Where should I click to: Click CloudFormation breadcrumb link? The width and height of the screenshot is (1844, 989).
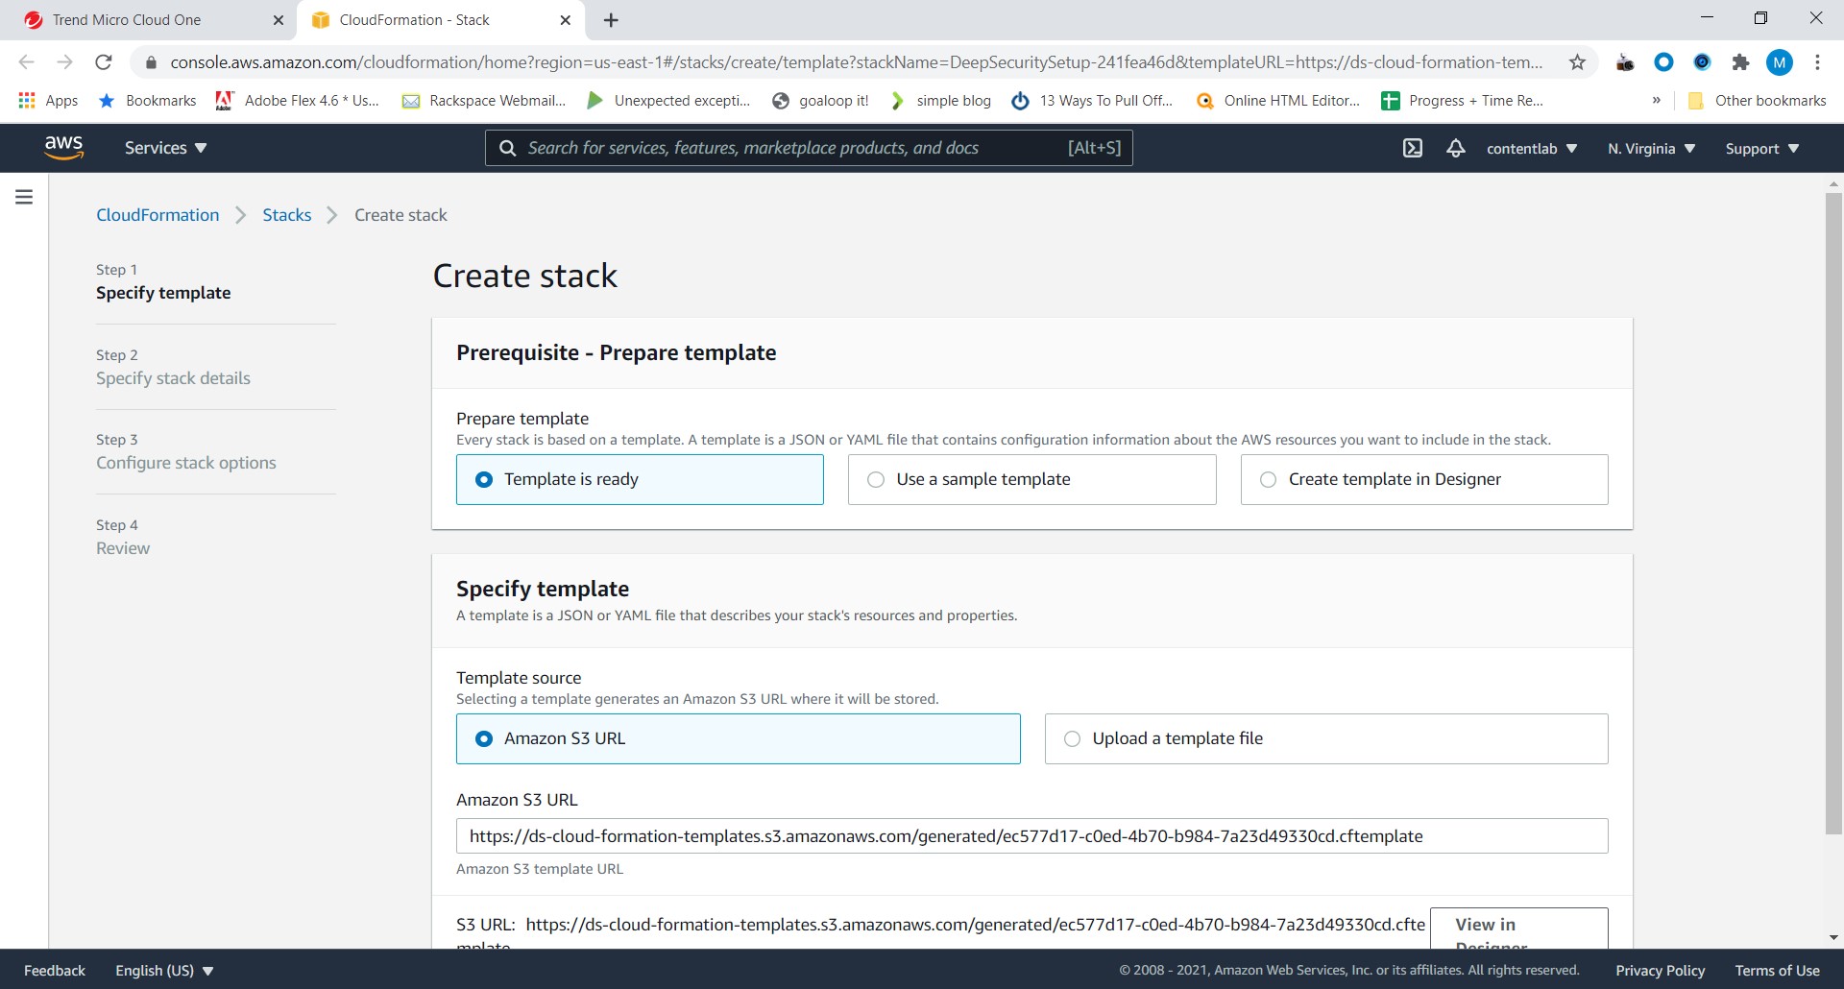pos(158,215)
